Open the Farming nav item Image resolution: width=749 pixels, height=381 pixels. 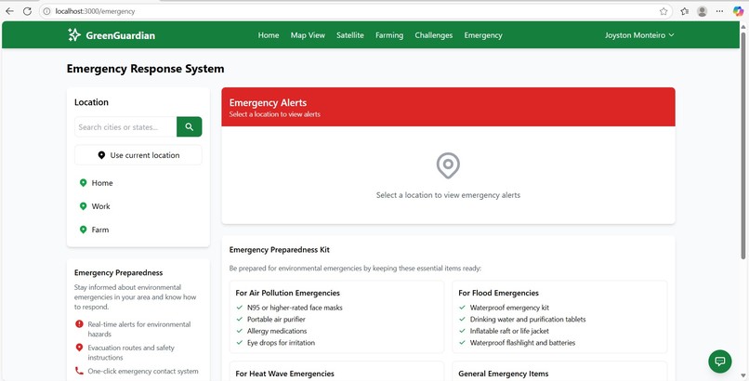pyautogui.click(x=389, y=35)
